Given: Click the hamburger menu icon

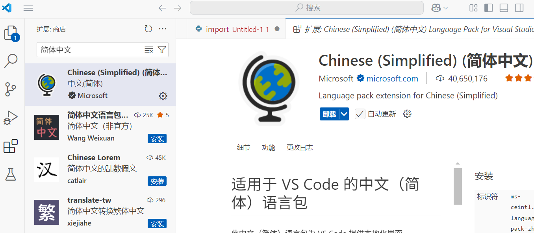Looking at the screenshot, I should point(28,8).
